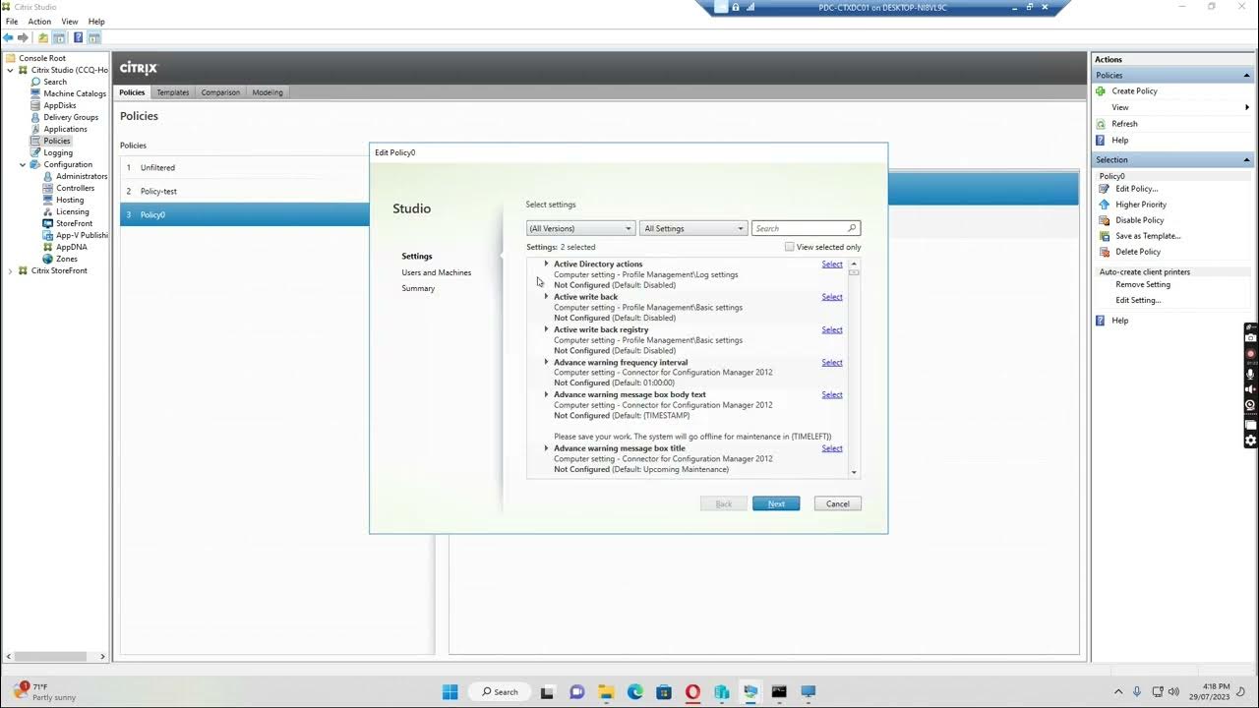Click Disable Policy action
1259x708 pixels.
[x=1139, y=220]
